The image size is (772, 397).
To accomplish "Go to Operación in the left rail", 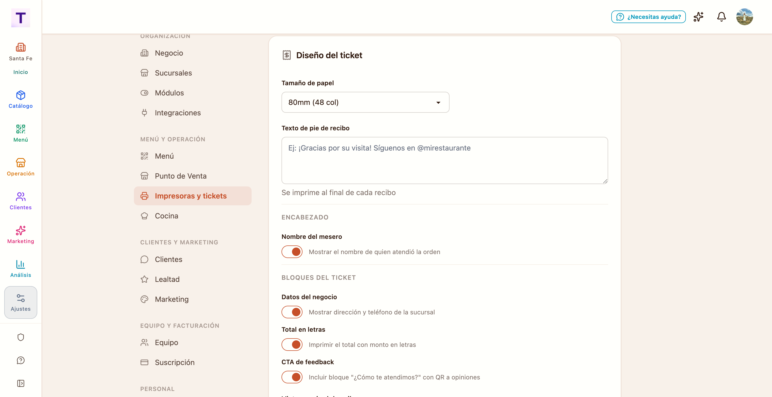I will (20, 167).
